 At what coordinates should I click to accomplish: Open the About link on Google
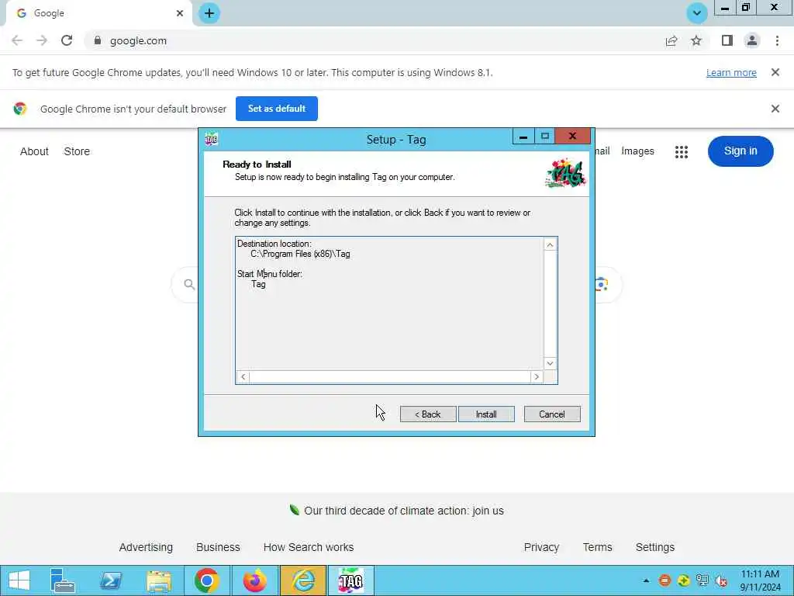[34, 151]
